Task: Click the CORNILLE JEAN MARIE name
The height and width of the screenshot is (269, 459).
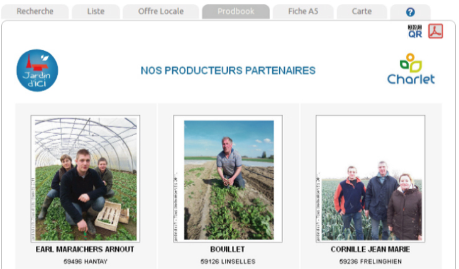Action: click(x=370, y=250)
